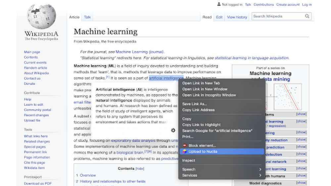Open Random article link
The image size is (331, 186).
35,68
